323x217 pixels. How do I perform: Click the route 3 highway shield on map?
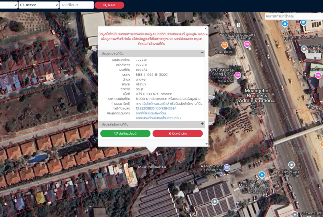(239, 25)
